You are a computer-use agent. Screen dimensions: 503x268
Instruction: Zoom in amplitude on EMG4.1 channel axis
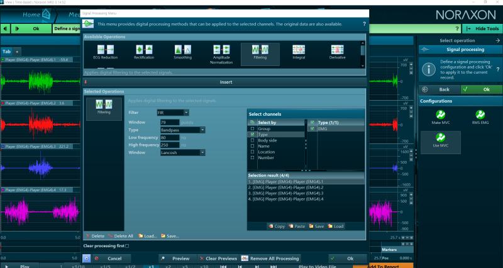(412, 65)
